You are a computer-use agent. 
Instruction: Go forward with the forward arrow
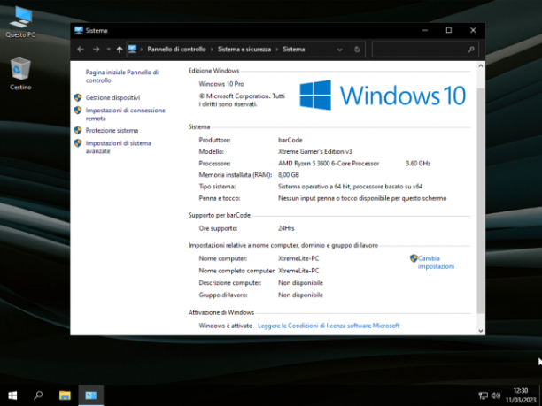click(x=97, y=50)
